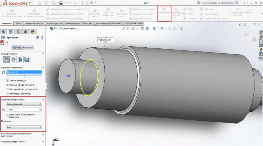Expand the Вал tree flyout arrow
This screenshot has height=146, width=263.
coord(47,28)
